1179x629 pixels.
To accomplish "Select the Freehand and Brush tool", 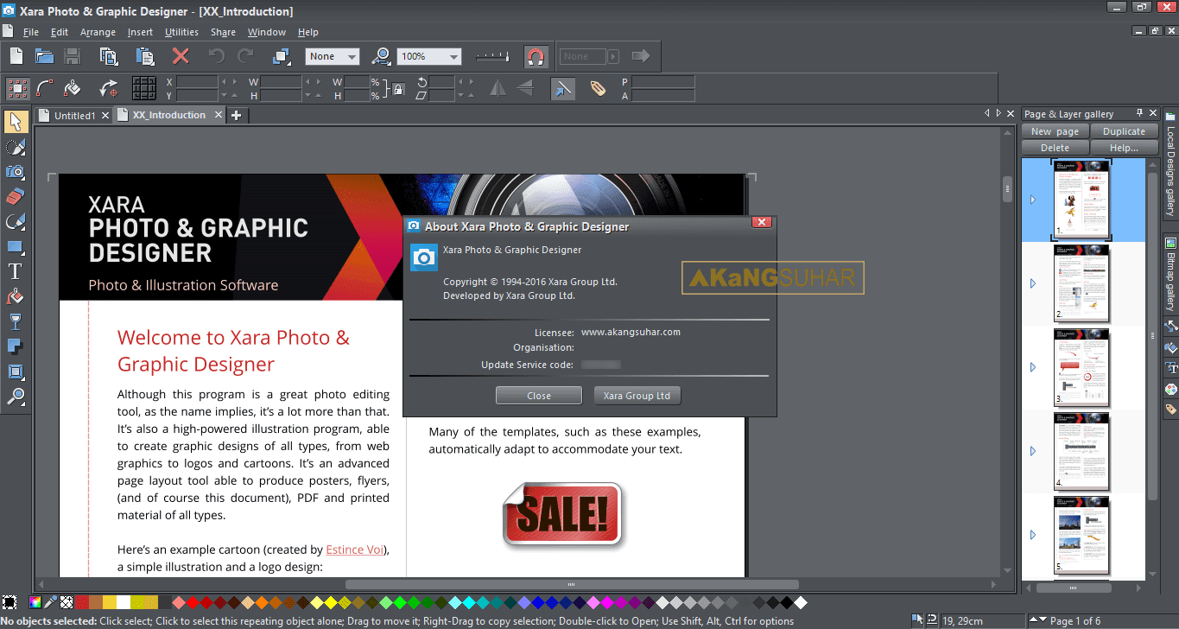I will coord(16,147).
